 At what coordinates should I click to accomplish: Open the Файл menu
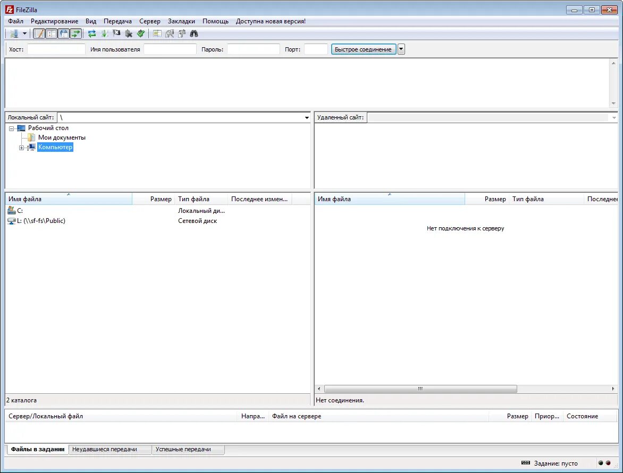point(15,21)
